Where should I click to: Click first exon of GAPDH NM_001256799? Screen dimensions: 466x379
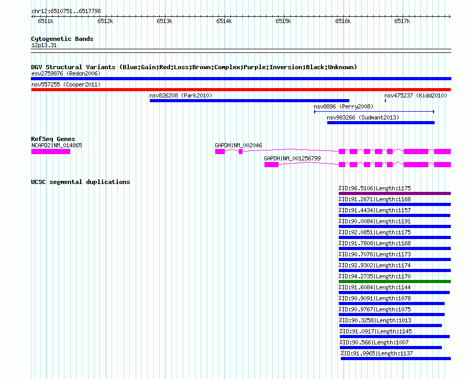coord(271,165)
